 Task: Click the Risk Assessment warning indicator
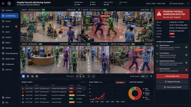click(x=186, y=70)
